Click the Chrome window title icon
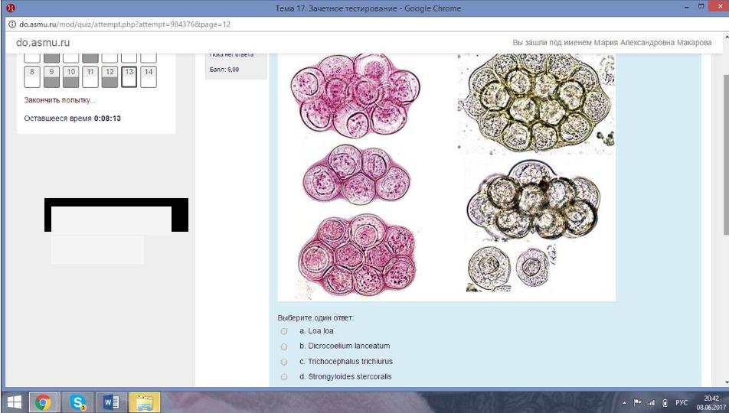This screenshot has width=729, height=413. pos(10,8)
